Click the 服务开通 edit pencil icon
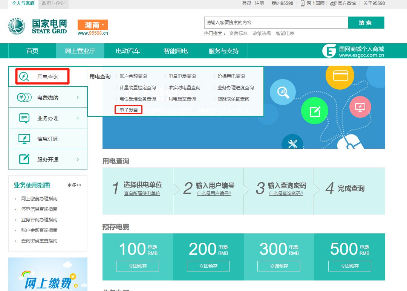Image resolution: width=407 pixels, height=291 pixels. 24,159
